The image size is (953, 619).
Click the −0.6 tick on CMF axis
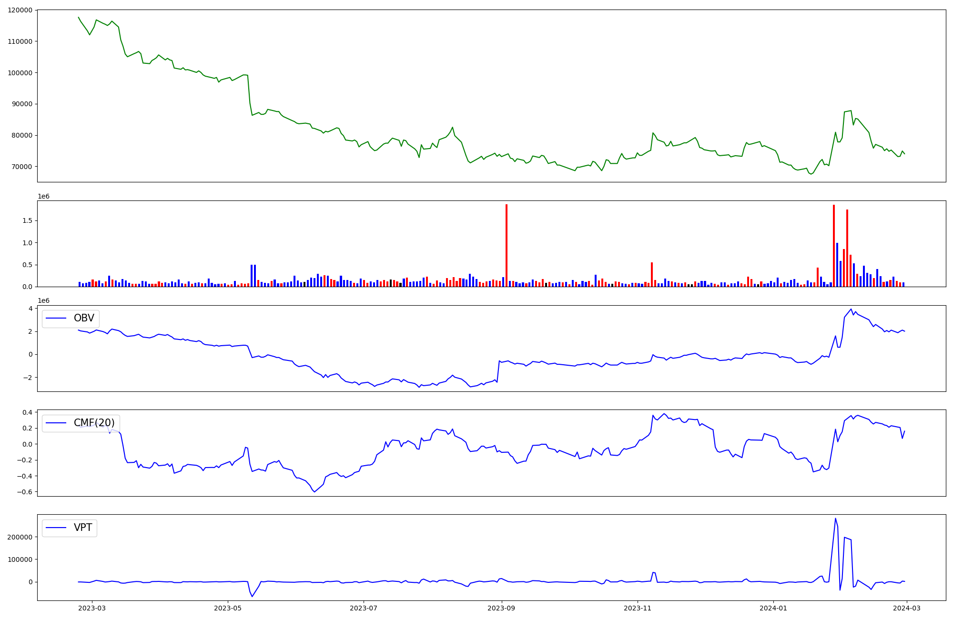25,492
